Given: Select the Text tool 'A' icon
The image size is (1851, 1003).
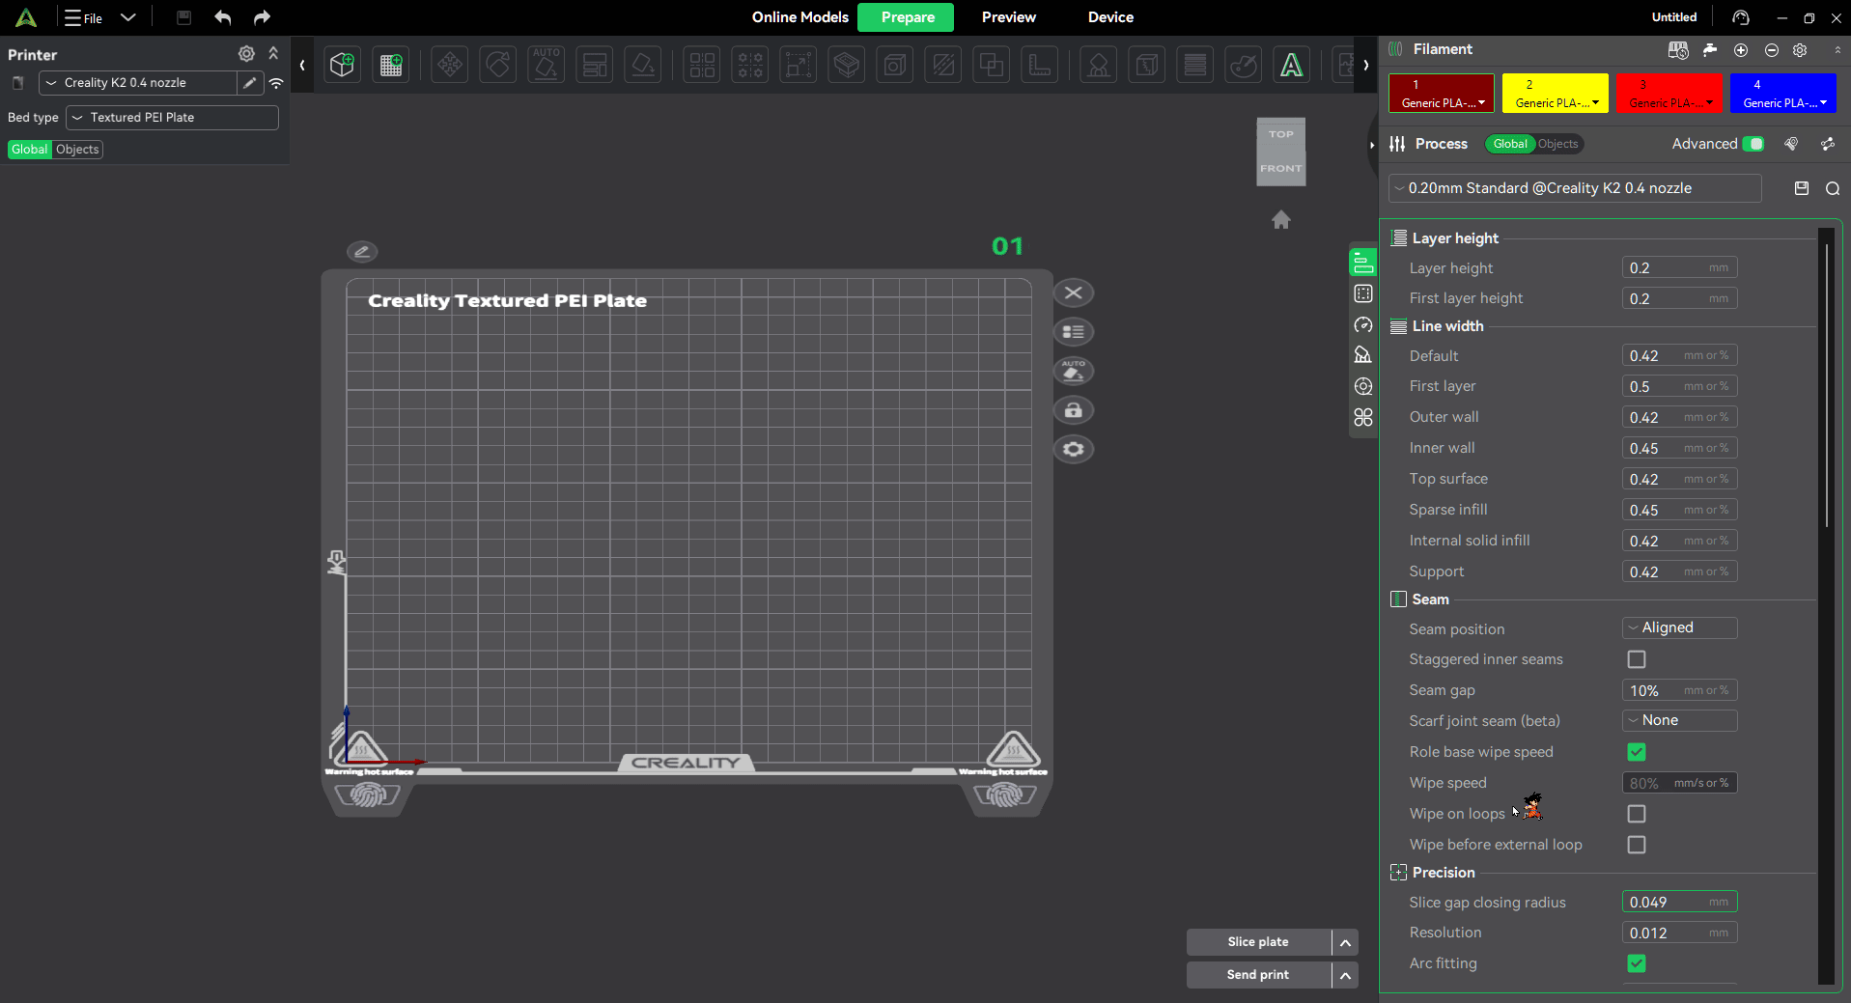Looking at the screenshot, I should click(1291, 65).
